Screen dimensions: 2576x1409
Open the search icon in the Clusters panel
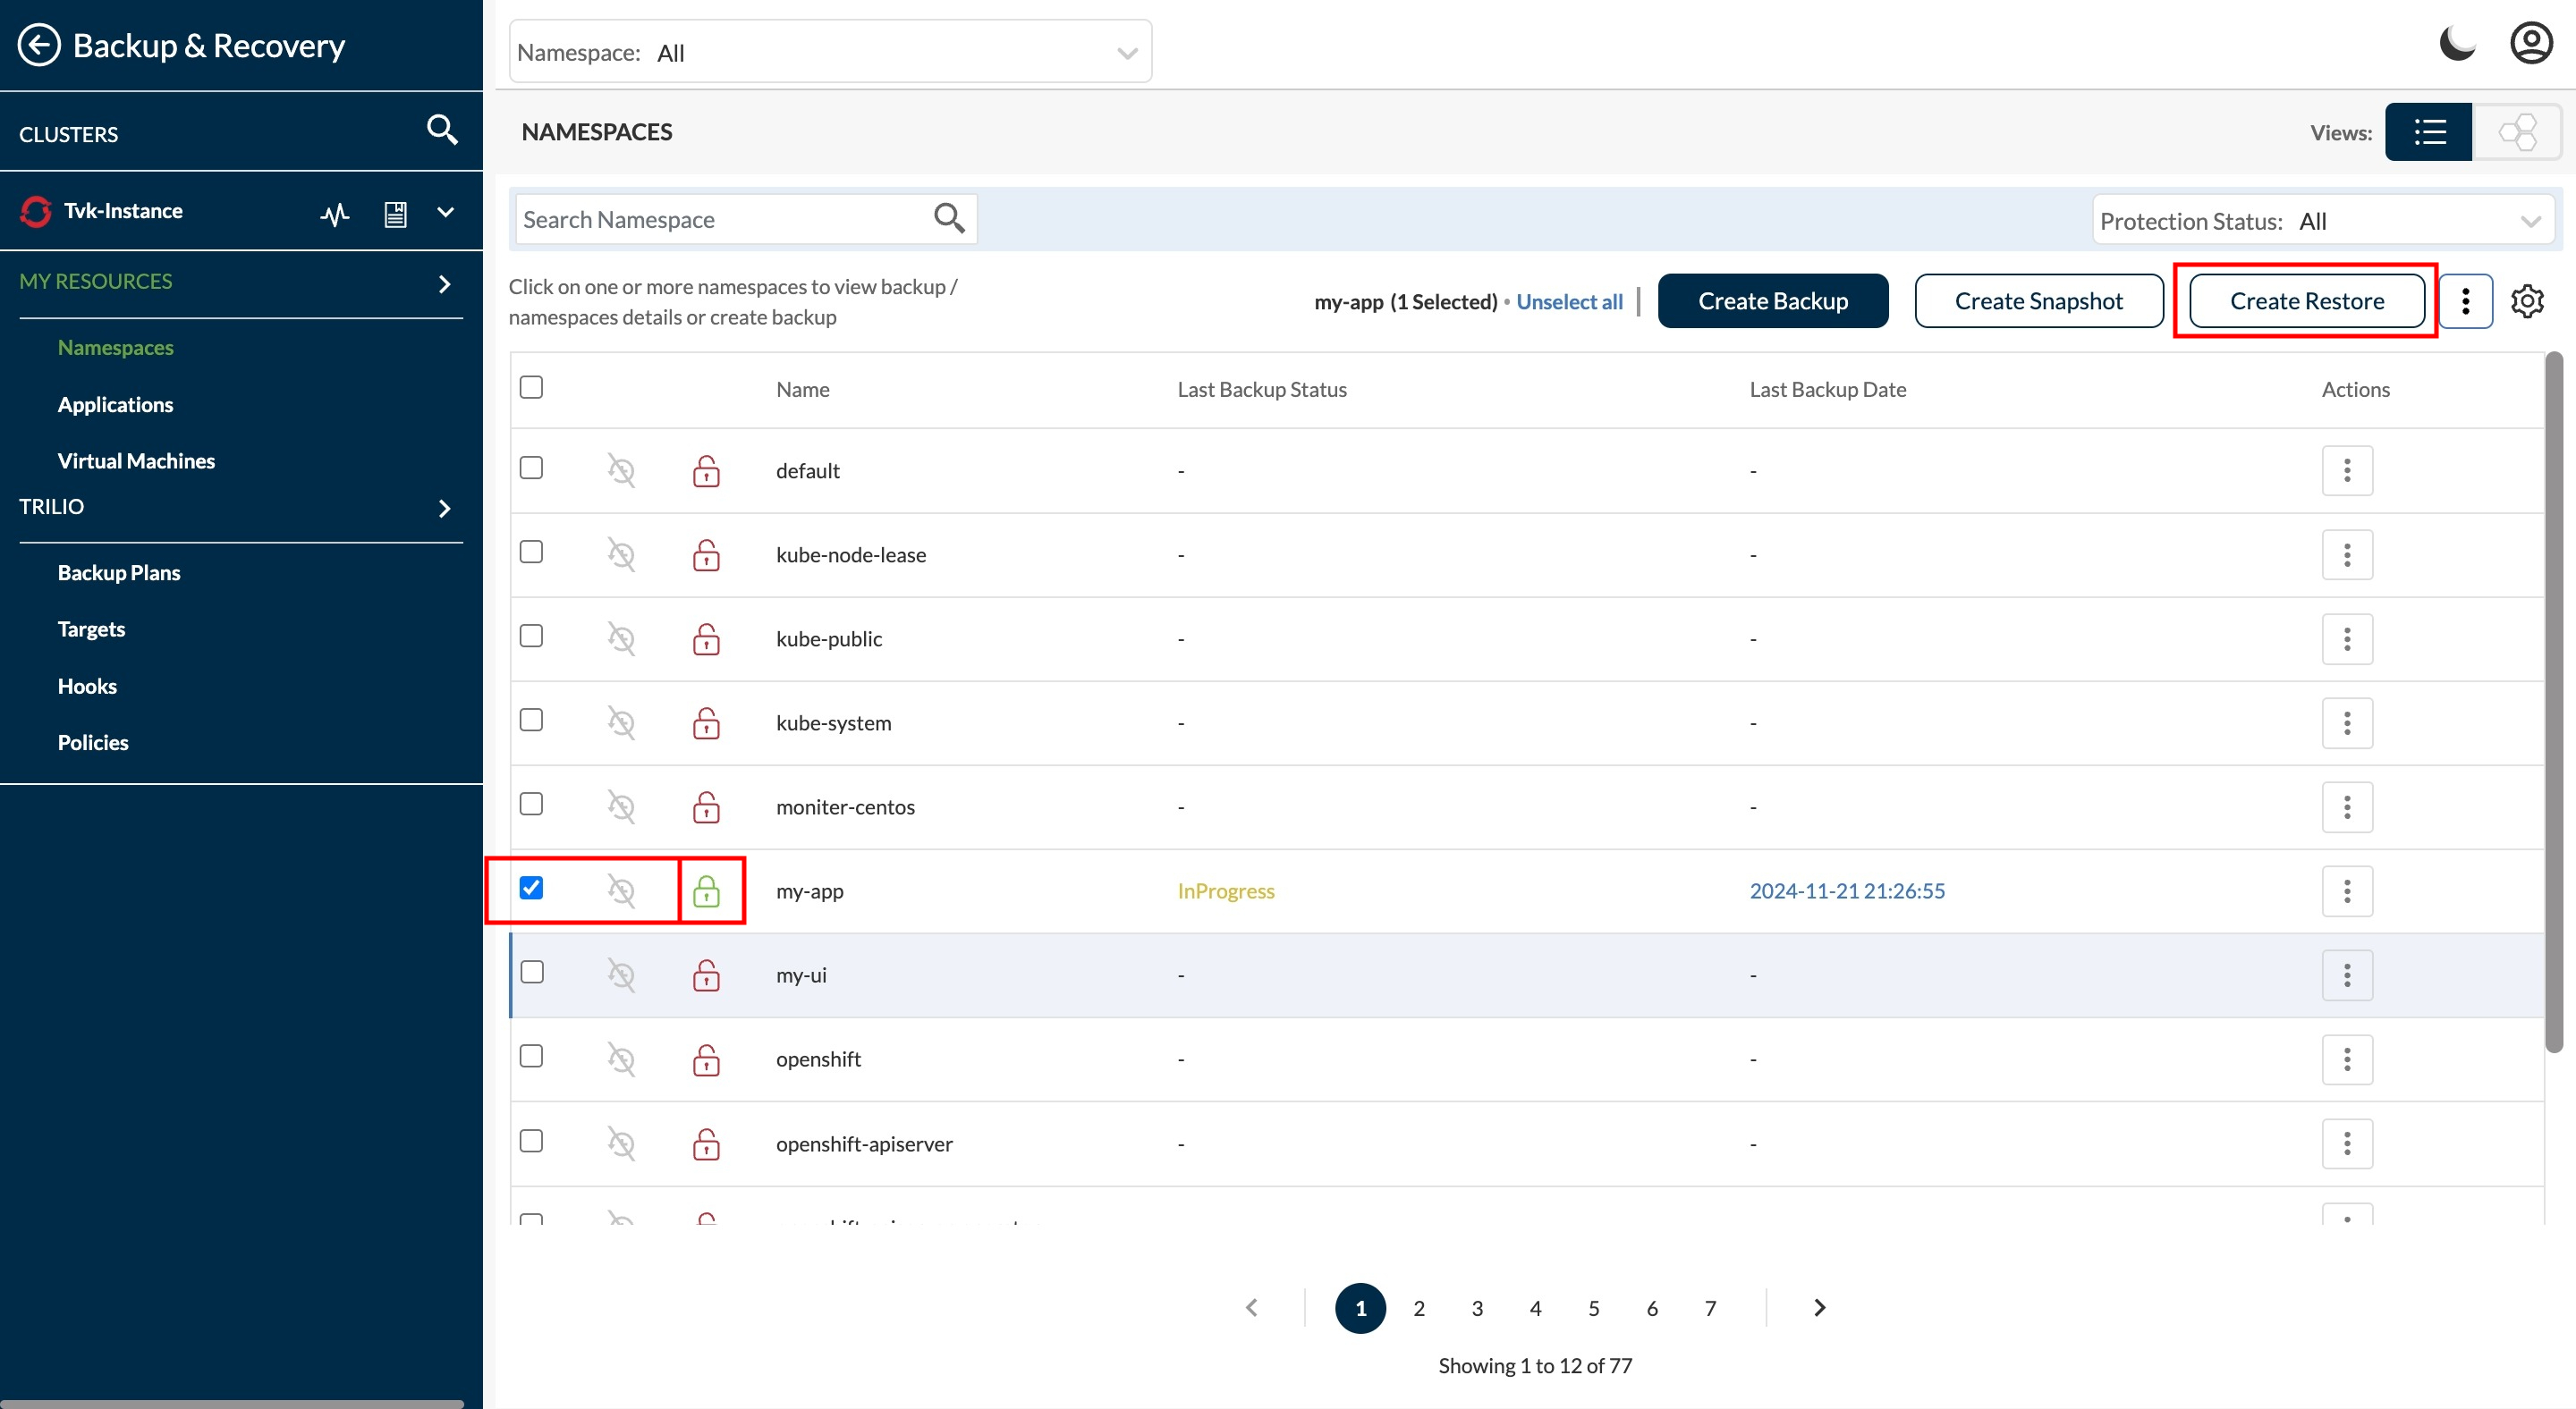[x=441, y=130]
